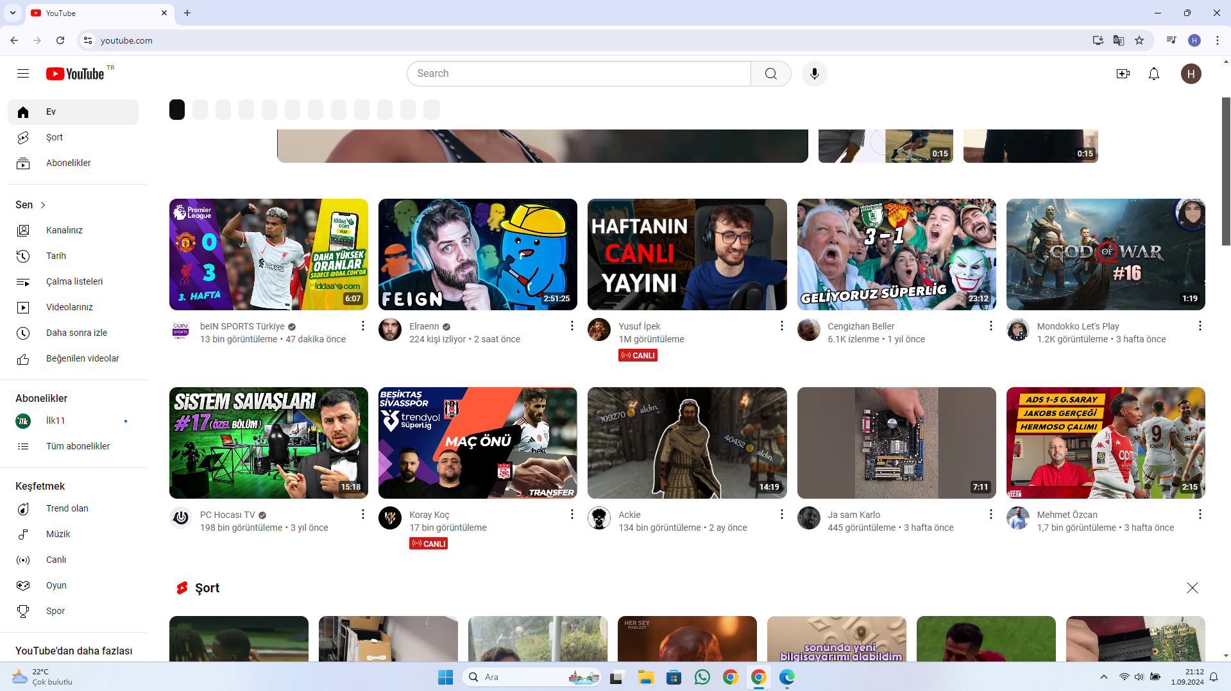Click the Videolarınız icon
Image resolution: width=1231 pixels, height=691 pixels.
(23, 307)
